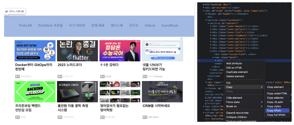Open the Break on submenu
This screenshot has height=125, width=294.
[x=244, y=106]
